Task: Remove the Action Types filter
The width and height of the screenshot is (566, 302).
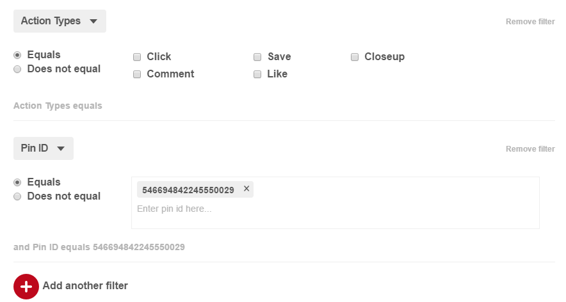Action: point(530,22)
